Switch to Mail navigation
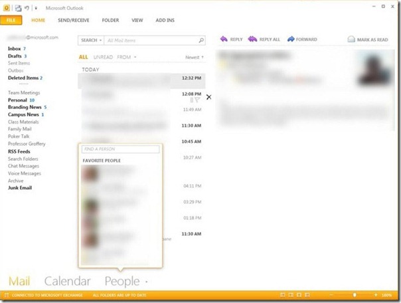The width and height of the screenshot is (401, 303). click(x=19, y=281)
